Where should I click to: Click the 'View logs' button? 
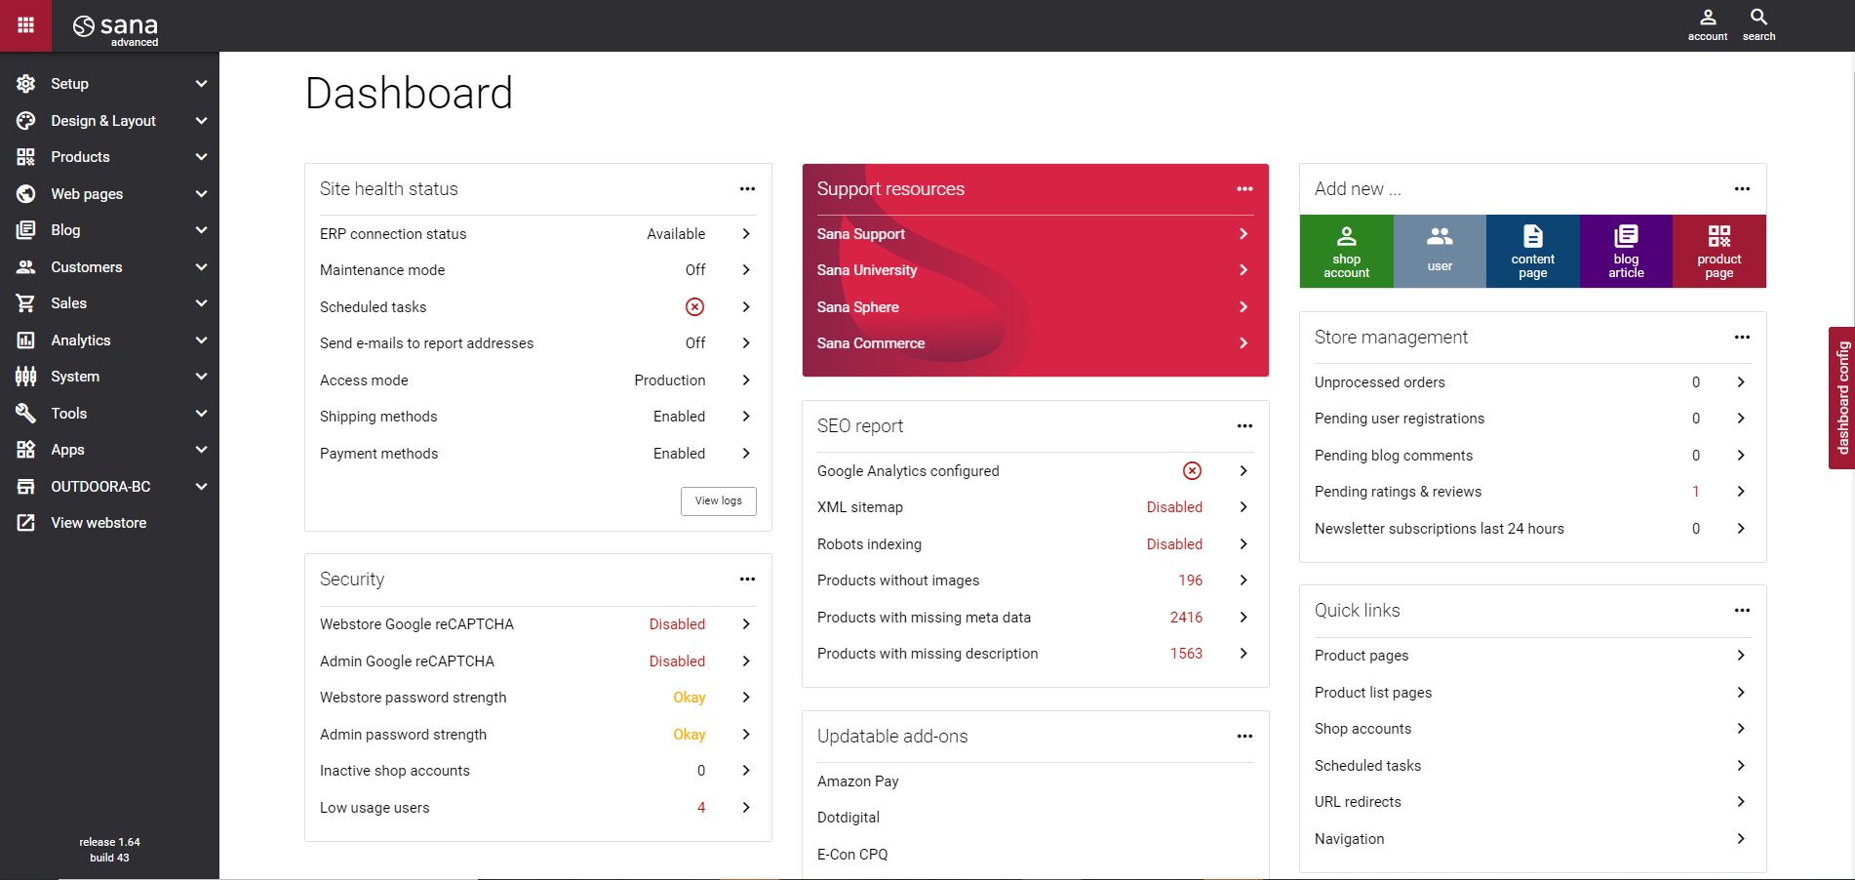(718, 500)
